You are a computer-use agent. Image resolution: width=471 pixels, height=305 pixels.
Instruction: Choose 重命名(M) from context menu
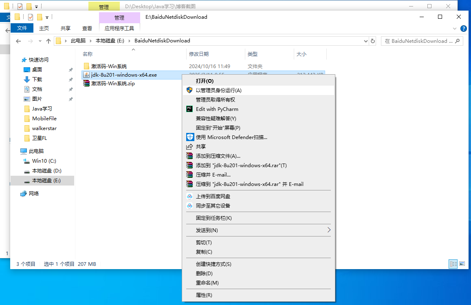coord(258,283)
